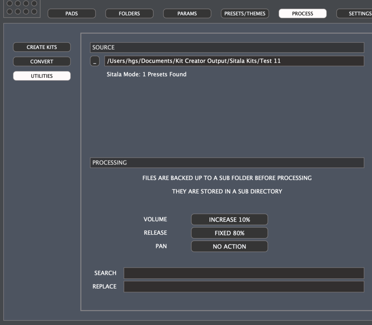The width and height of the screenshot is (372, 325).
Task: Click the pad grid logo icon
Action: tap(22, 8)
